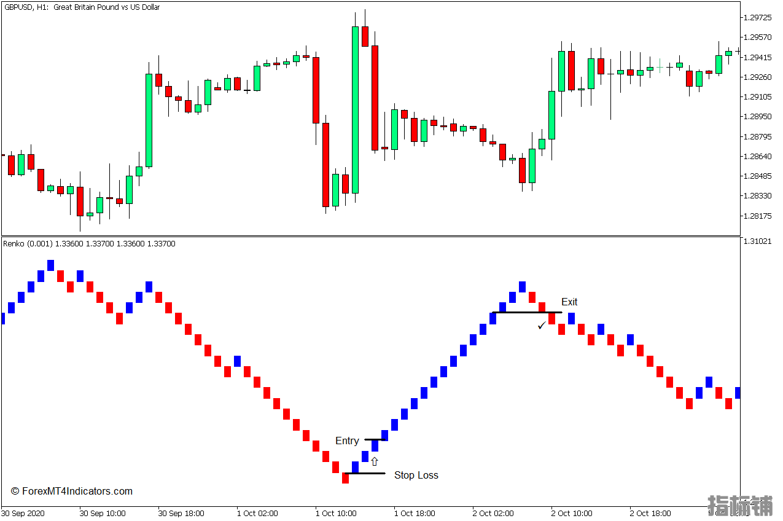Click the 1 Oct 10:00 time axis label

click(x=336, y=513)
